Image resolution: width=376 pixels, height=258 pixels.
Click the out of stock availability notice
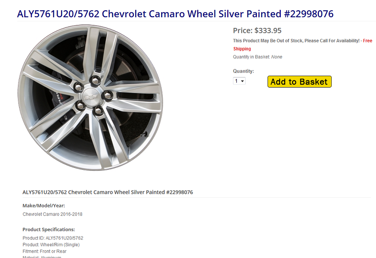[296, 41]
